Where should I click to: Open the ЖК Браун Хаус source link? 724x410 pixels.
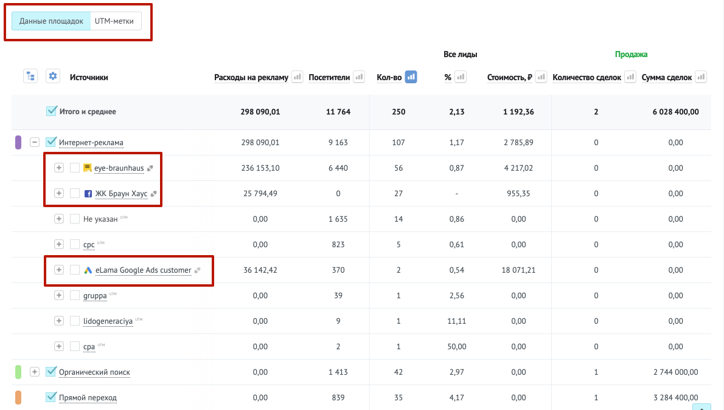(x=122, y=194)
